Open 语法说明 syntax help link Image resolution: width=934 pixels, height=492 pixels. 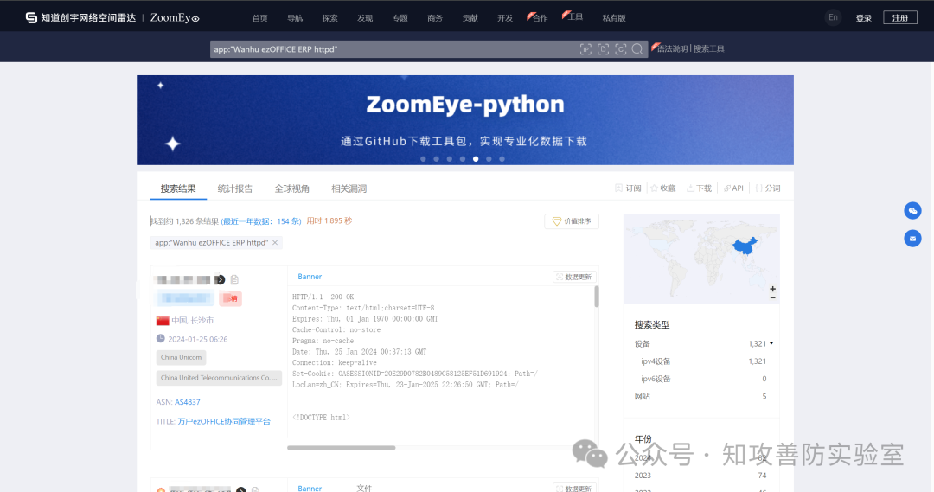click(672, 48)
